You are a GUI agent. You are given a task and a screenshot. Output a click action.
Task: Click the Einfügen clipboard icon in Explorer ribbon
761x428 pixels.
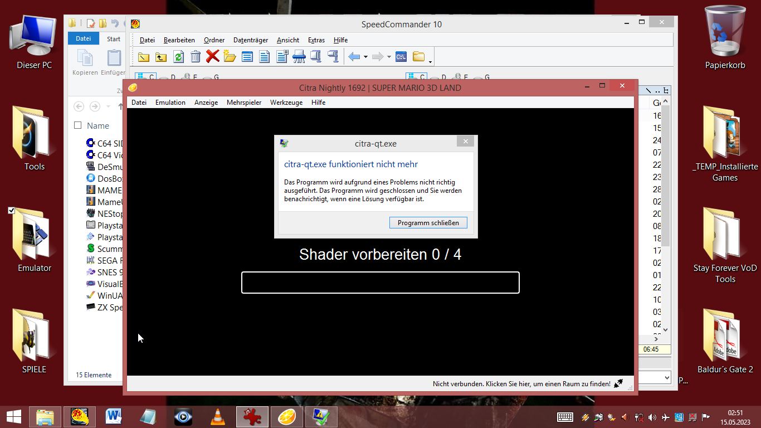tap(114, 58)
